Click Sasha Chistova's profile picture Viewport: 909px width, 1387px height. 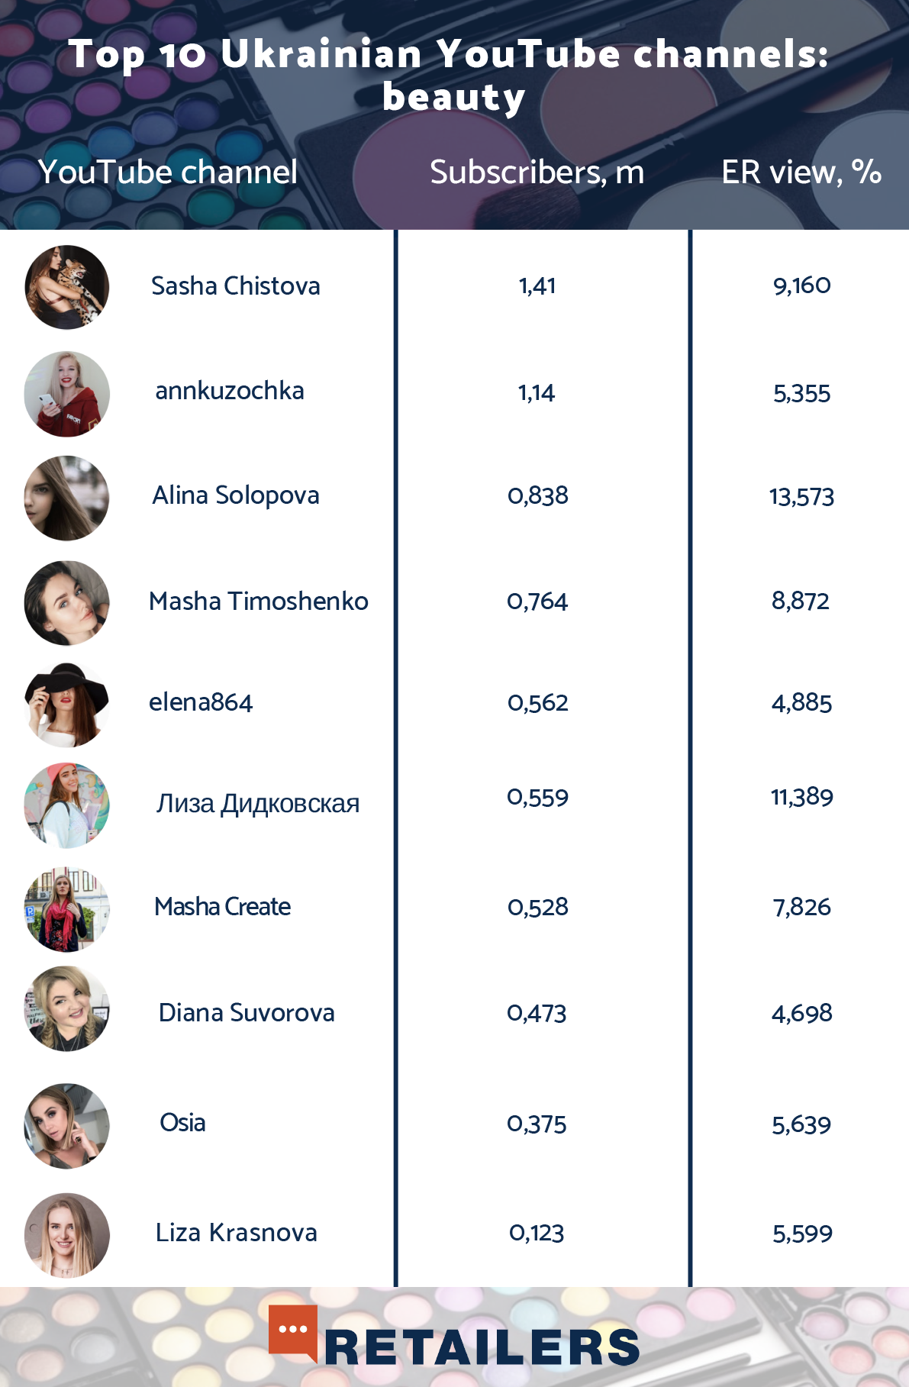pyautogui.click(x=67, y=287)
